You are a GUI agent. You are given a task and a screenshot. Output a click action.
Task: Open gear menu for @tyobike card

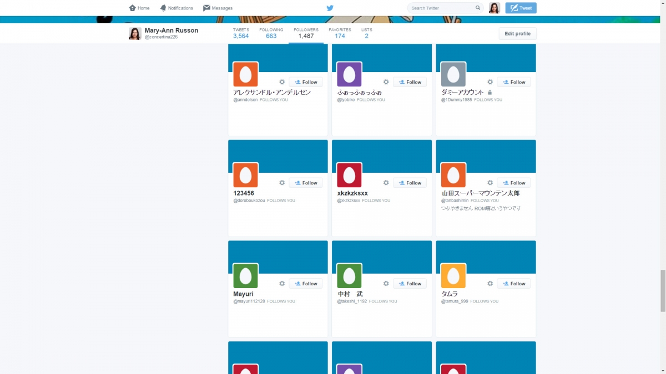pyautogui.click(x=386, y=82)
